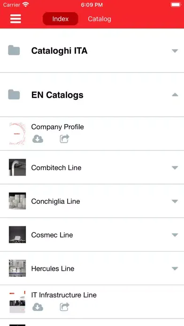This screenshot has height=326, width=184.
Task: Download the IT Infrastructure Line catalog
Action: pyautogui.click(x=38, y=307)
